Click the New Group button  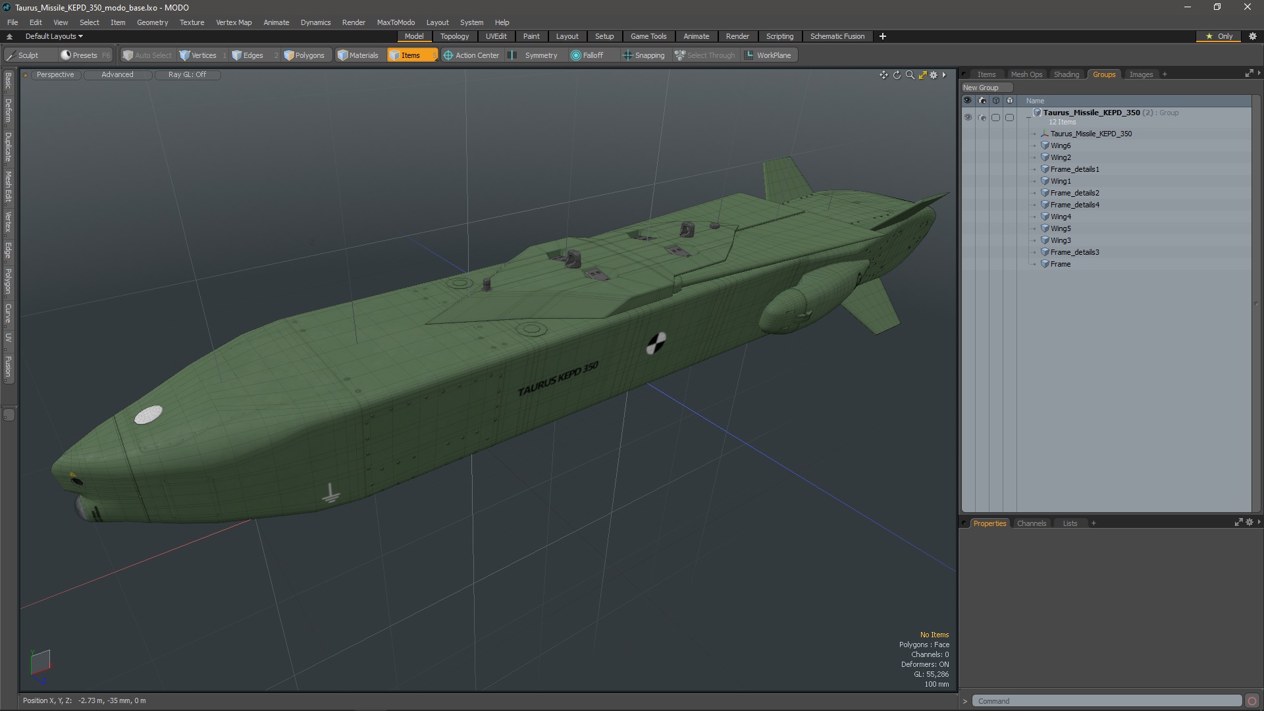[986, 88]
